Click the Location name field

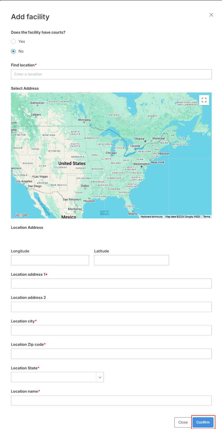tap(111, 400)
